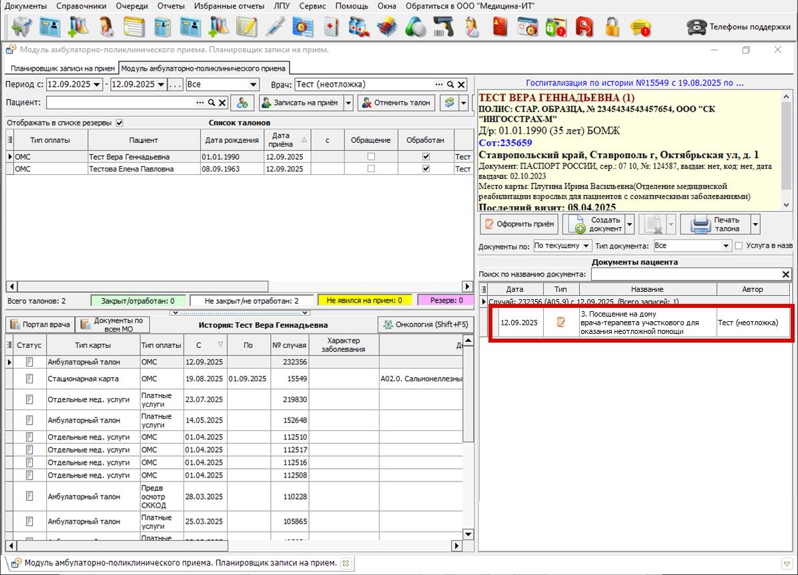
Task: Click the yellow 'Не явился на прием' indicator
Action: [x=364, y=301]
